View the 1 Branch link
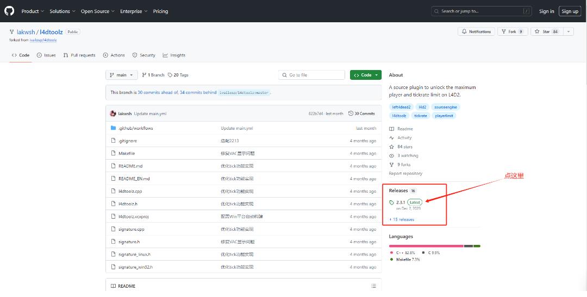The image size is (587, 297). [x=153, y=75]
